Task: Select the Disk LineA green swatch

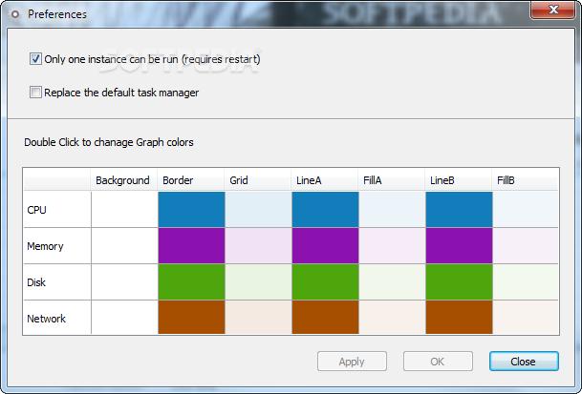Action: (325, 282)
